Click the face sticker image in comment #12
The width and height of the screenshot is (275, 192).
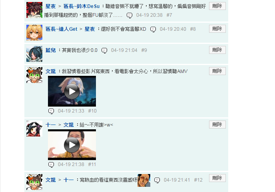click(144, 180)
